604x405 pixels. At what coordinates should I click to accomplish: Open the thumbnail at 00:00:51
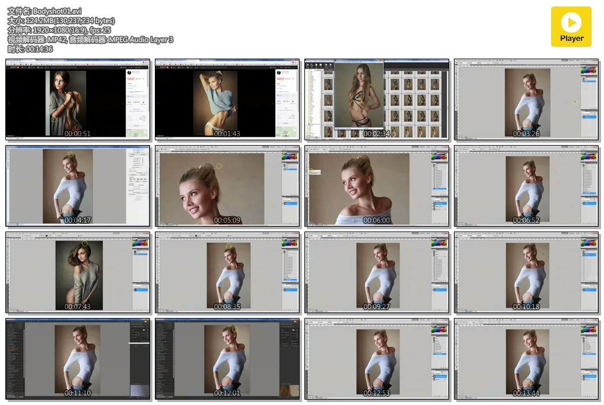point(78,99)
